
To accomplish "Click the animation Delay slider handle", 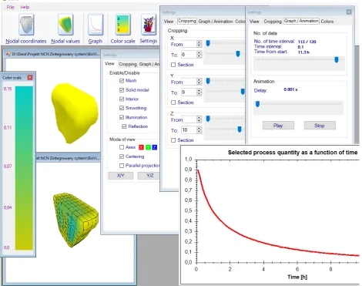I will [x=257, y=104].
